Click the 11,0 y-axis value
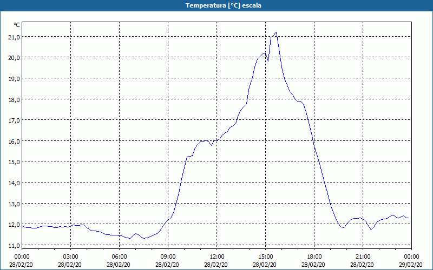This screenshot has height=270, width=433. (14, 245)
